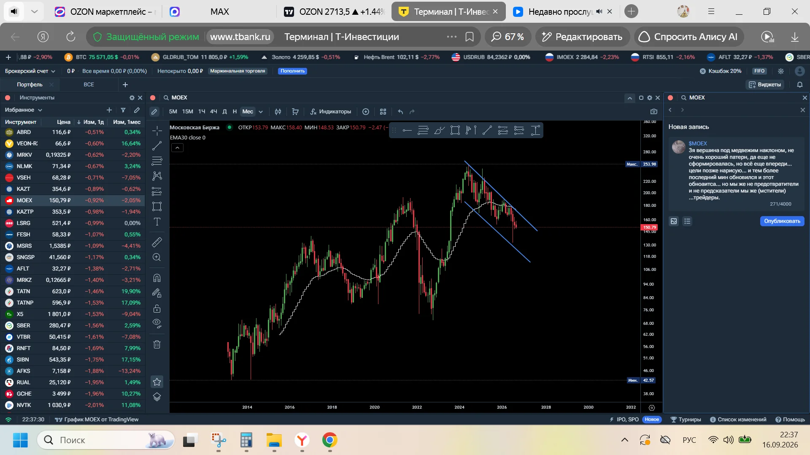Open the text annotation tool
The height and width of the screenshot is (455, 810).
point(157,222)
